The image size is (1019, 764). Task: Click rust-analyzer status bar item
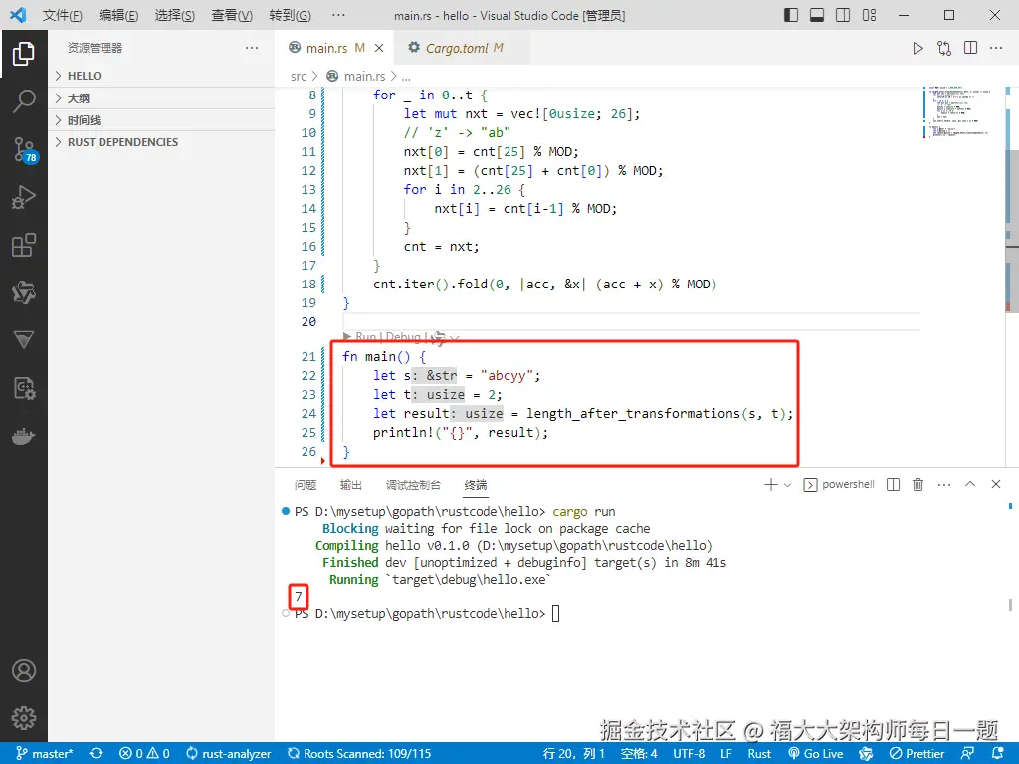[x=228, y=753]
